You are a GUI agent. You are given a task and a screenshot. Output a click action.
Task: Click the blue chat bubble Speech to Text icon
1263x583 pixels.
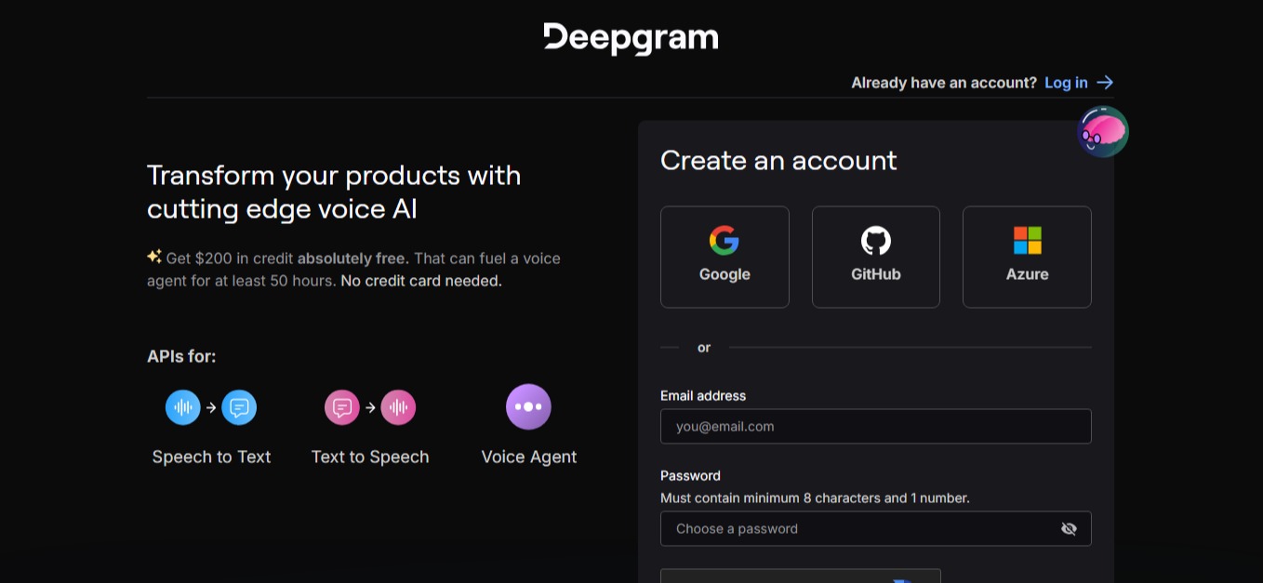(x=239, y=407)
